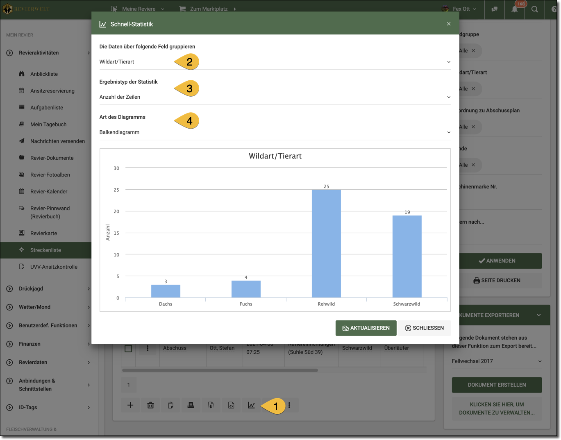Image resolution: width=561 pixels, height=440 pixels.
Task: Click the AKTUALISIEREN button
Action: (366, 328)
